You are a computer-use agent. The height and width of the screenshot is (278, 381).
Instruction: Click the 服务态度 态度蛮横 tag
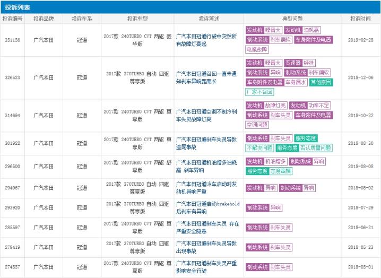tap(269, 171)
